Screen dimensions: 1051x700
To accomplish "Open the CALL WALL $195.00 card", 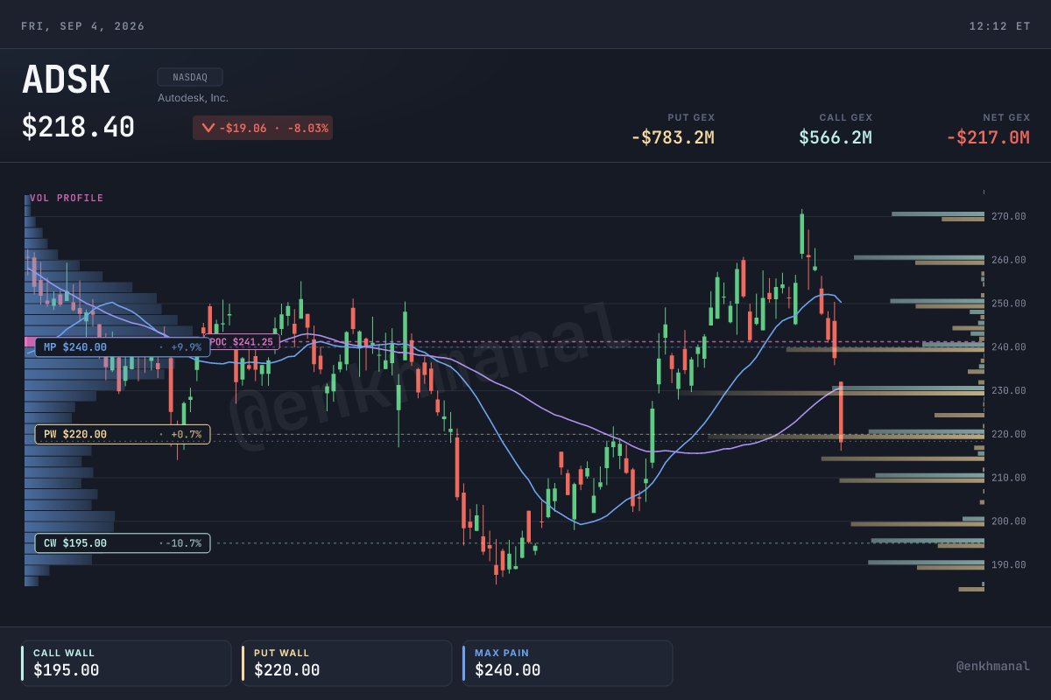I will pyautogui.click(x=126, y=663).
